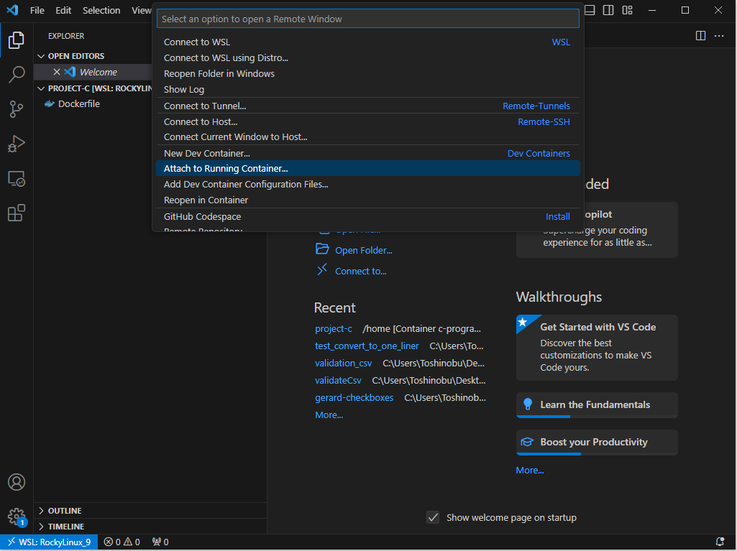737x551 pixels.
Task: Select Reopen in Container option
Action: click(367, 200)
